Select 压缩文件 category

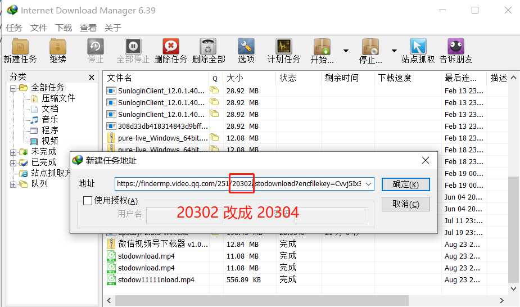pos(58,98)
